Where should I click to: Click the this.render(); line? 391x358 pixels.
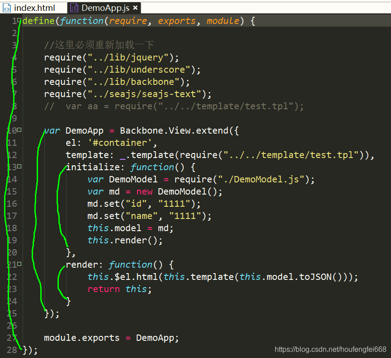click(125, 240)
